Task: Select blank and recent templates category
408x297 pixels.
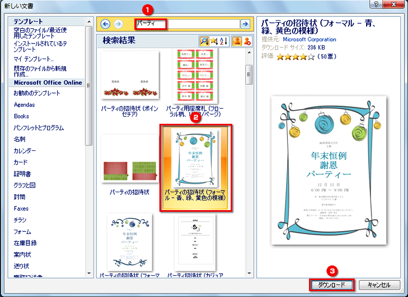Action: pos(40,33)
